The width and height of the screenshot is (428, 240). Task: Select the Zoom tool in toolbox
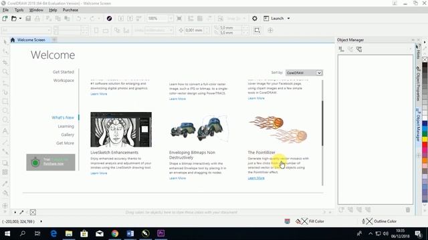(x=5, y=72)
